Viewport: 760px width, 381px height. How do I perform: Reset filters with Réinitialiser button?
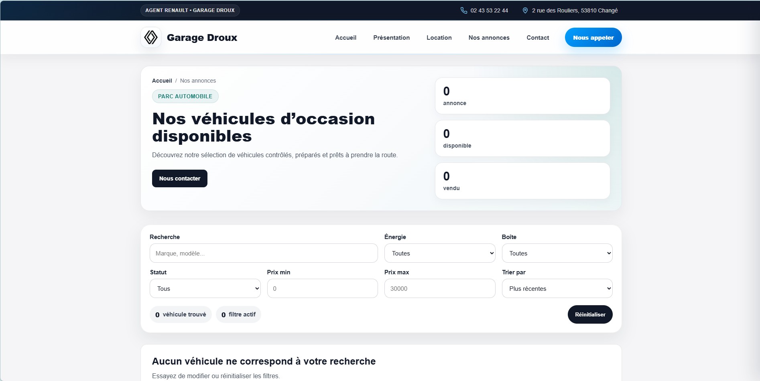(590, 314)
